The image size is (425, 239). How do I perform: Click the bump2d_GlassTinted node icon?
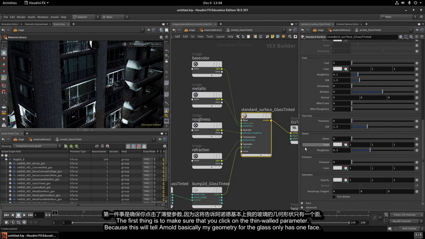click(195, 190)
